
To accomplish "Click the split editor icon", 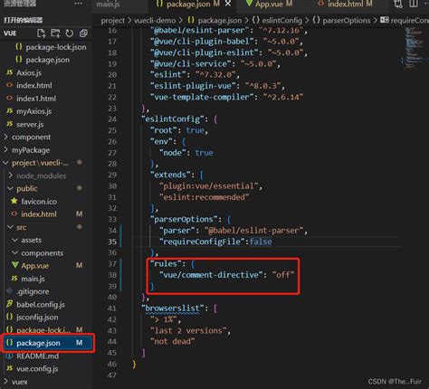I will [x=414, y=4].
